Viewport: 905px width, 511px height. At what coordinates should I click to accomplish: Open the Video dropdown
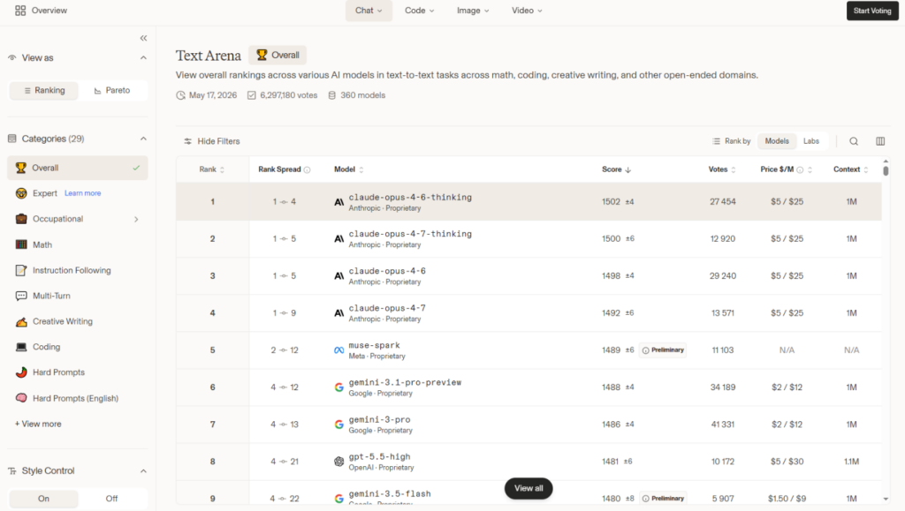coord(527,11)
